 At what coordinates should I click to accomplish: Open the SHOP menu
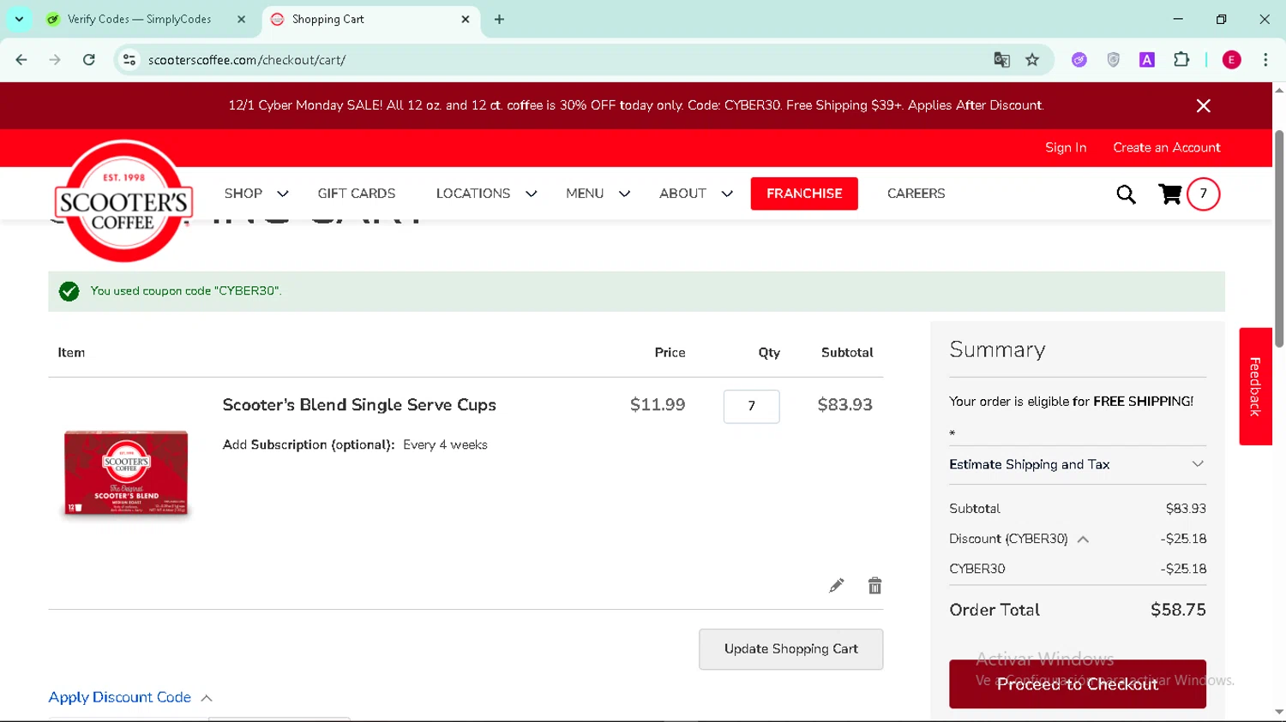click(243, 194)
